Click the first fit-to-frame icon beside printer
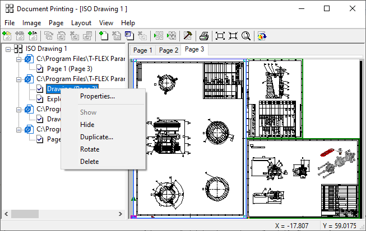 [x=220, y=36]
